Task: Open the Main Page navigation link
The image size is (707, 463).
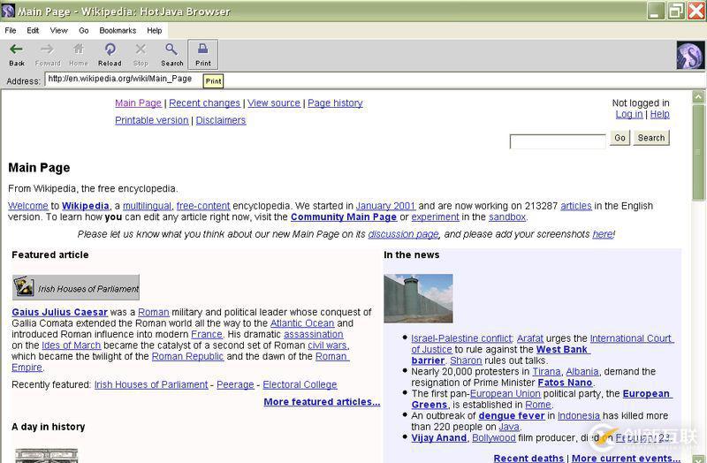Action: coord(138,102)
